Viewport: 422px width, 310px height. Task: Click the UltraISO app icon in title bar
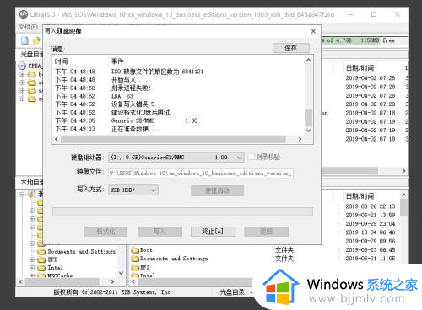24,14
